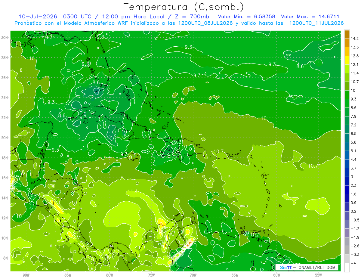Click the 10N latitude axis label

pos(5,238)
